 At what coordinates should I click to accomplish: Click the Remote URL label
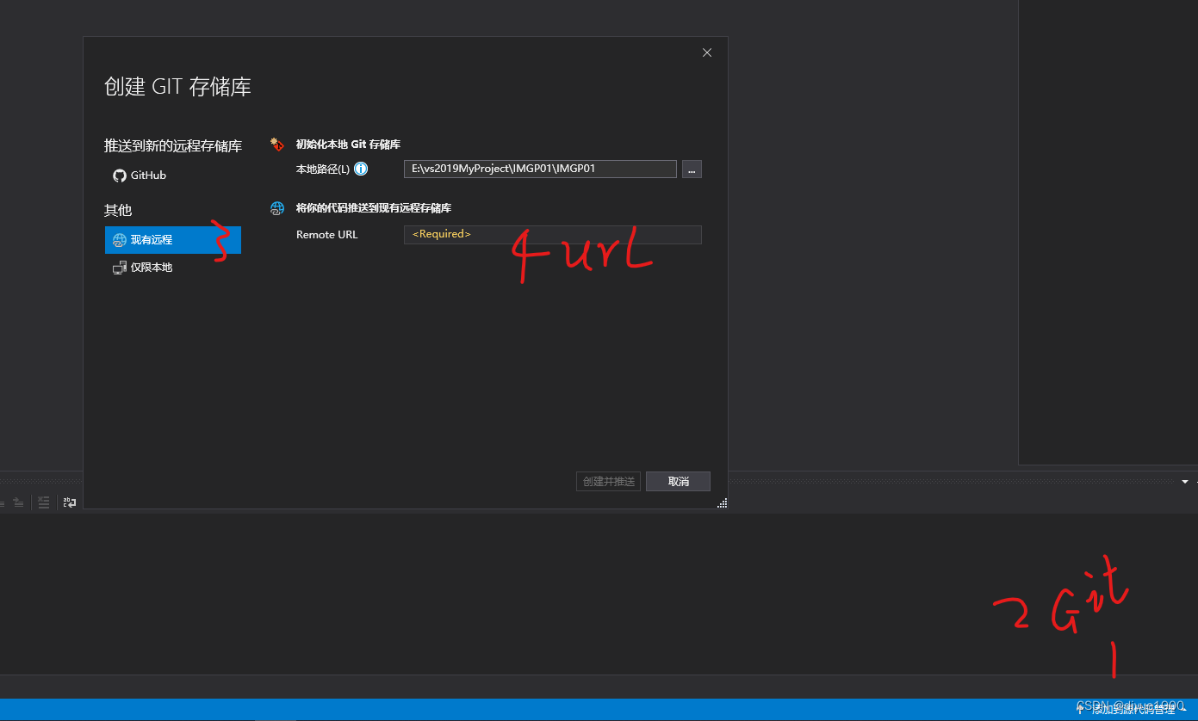(x=326, y=235)
